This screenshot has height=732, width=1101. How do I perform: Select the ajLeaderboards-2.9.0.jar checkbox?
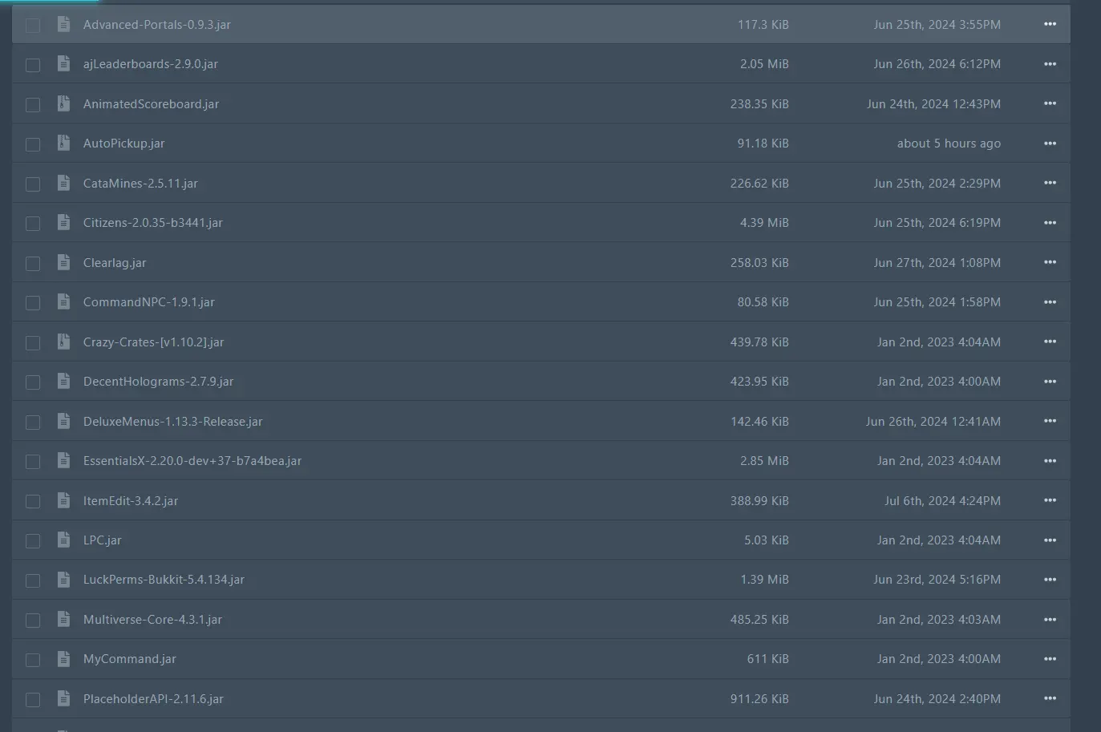pyautogui.click(x=33, y=65)
